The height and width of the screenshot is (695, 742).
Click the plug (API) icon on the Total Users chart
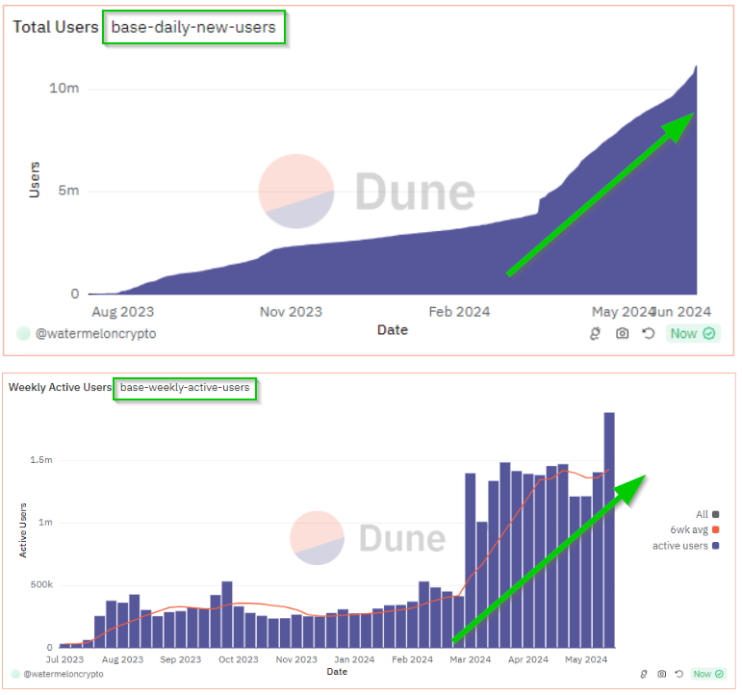pos(595,334)
